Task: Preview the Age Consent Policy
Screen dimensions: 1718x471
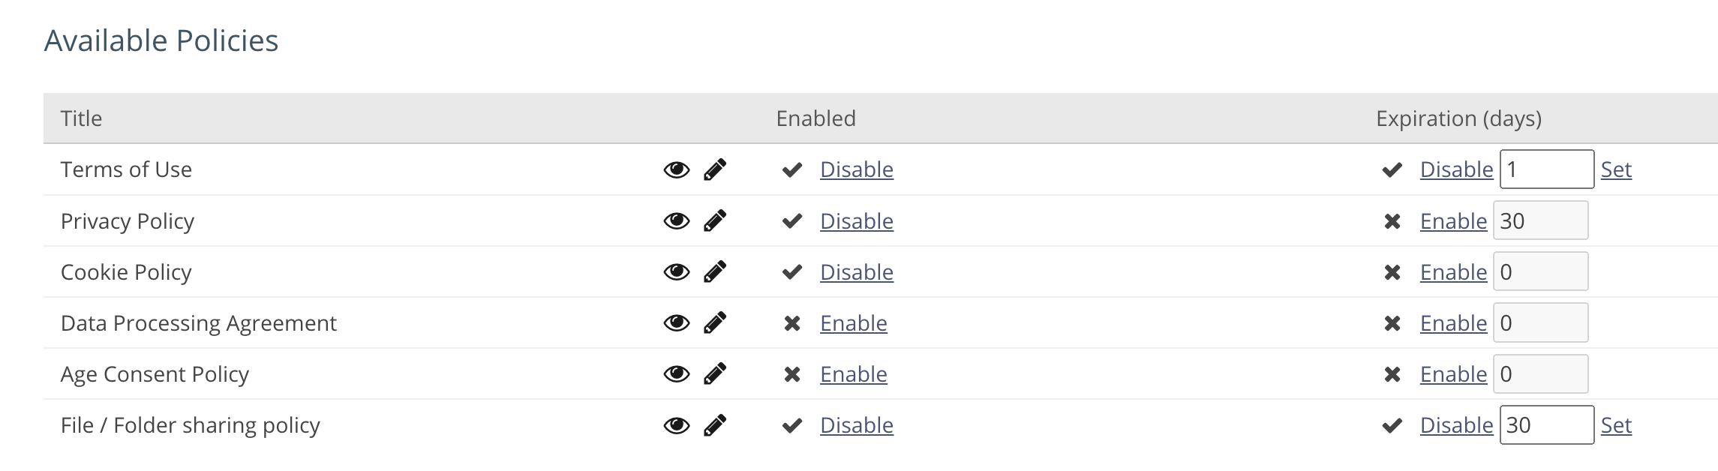Action: pos(676,373)
